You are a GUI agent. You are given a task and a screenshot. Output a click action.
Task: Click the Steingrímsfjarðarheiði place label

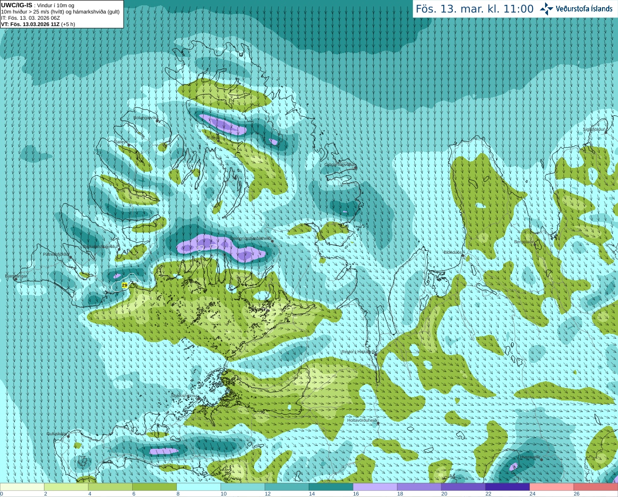(250, 238)
